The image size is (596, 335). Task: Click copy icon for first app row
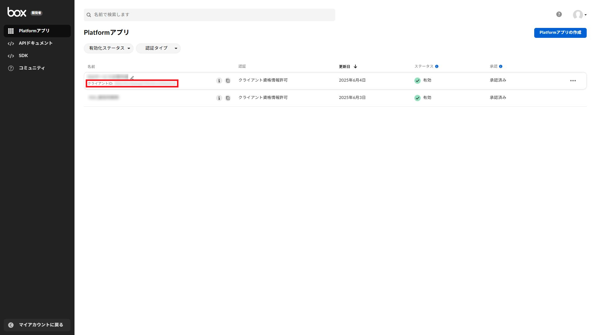(228, 81)
